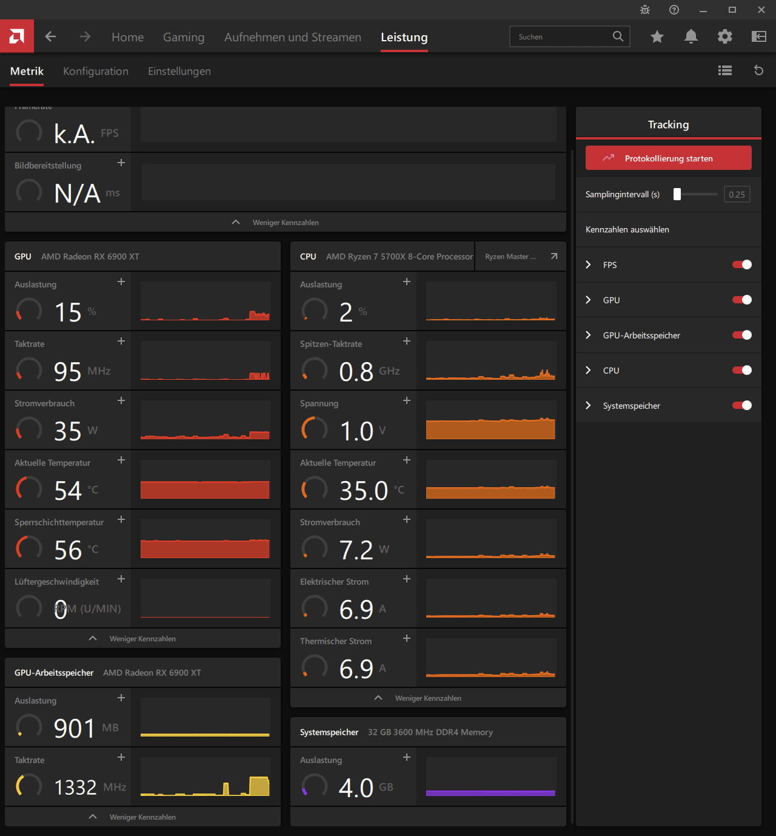This screenshot has width=776, height=836.
Task: Go back with the left arrow
Action: 51,36
